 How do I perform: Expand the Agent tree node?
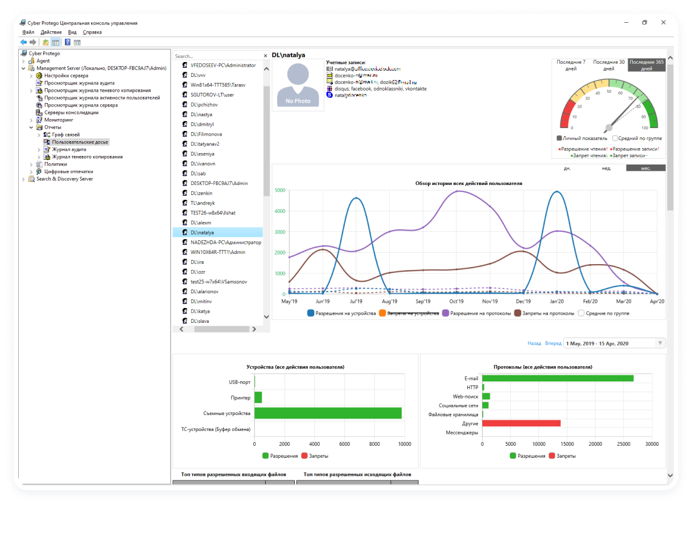(24, 61)
